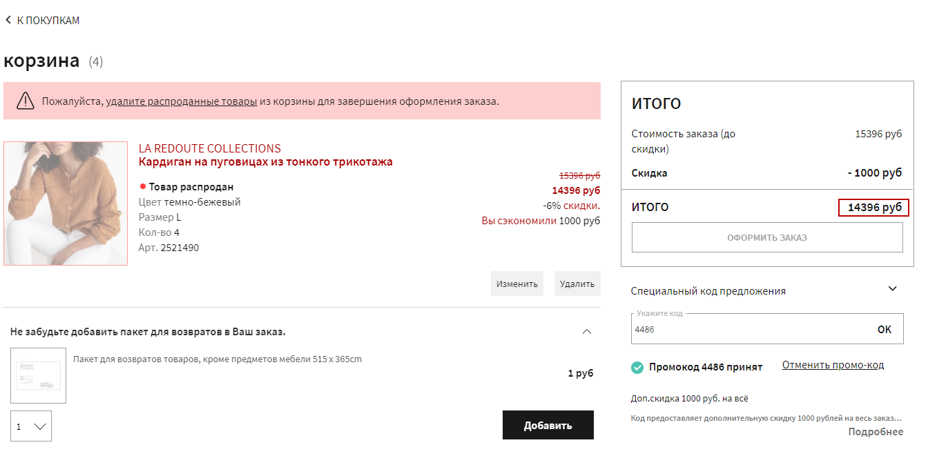Expand the special offer code chevron

tap(892, 289)
